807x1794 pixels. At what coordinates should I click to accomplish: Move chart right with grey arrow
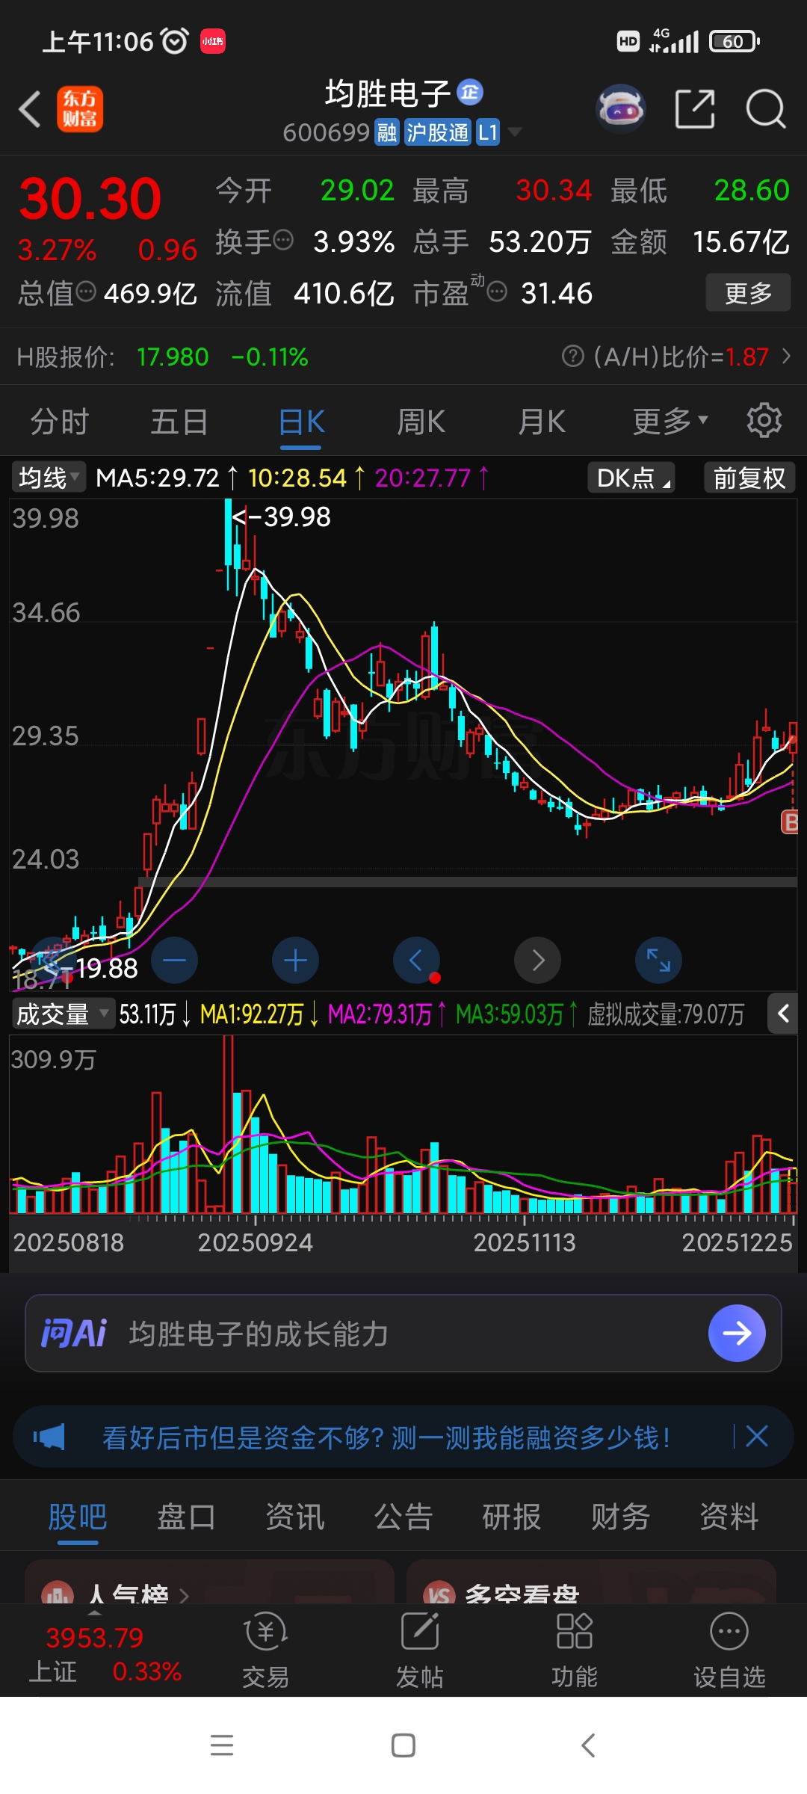click(537, 961)
